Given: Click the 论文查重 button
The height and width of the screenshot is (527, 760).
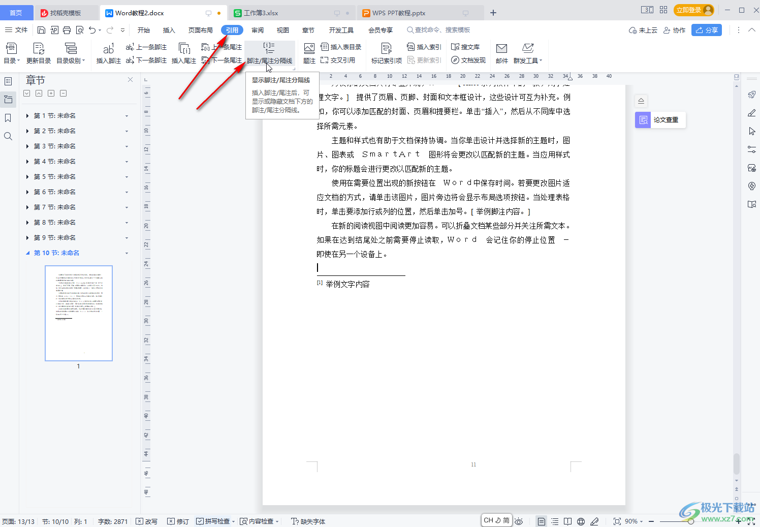Looking at the screenshot, I should click(660, 120).
